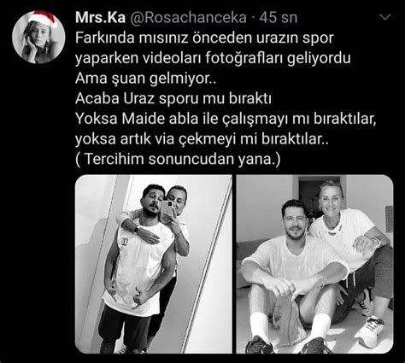Click the line starting 'Yoksa Maide abla'

click(x=226, y=119)
